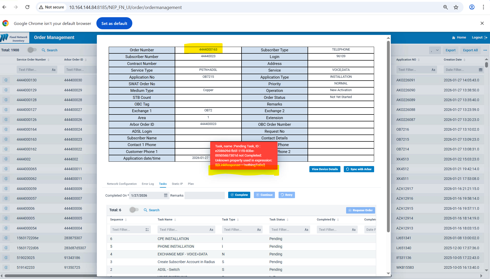490x279 pixels.
Task: Click the info icon for order 519023025
Action: point(6,258)
